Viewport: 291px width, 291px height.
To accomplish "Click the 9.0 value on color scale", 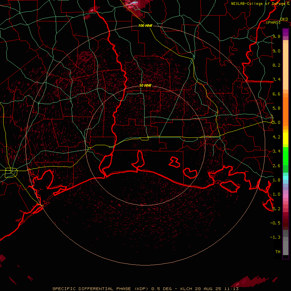I will point(276,51).
